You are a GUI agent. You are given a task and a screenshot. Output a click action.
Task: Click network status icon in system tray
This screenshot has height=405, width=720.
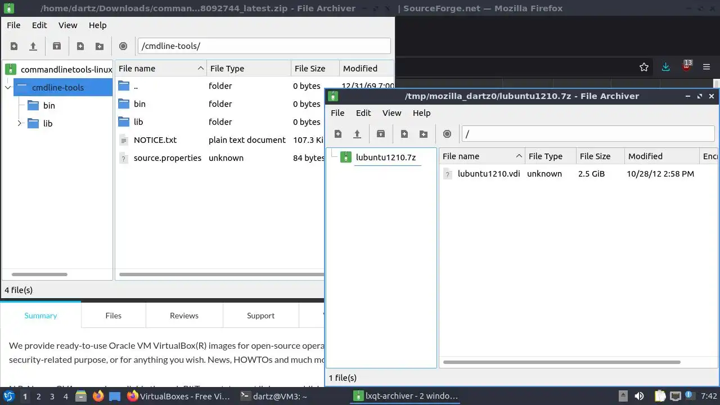676,396
